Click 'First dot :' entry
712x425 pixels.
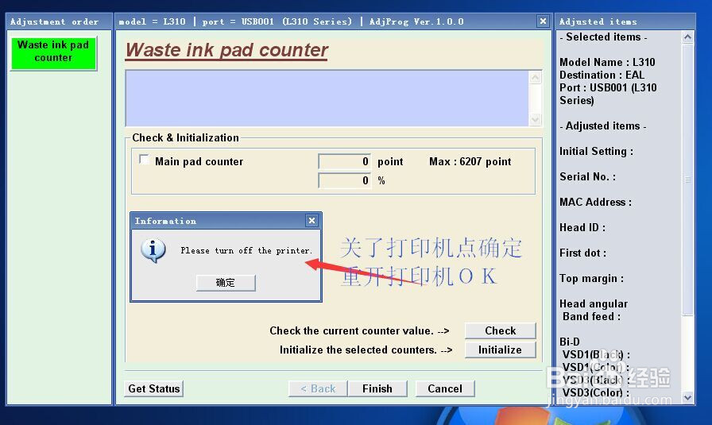coord(582,253)
